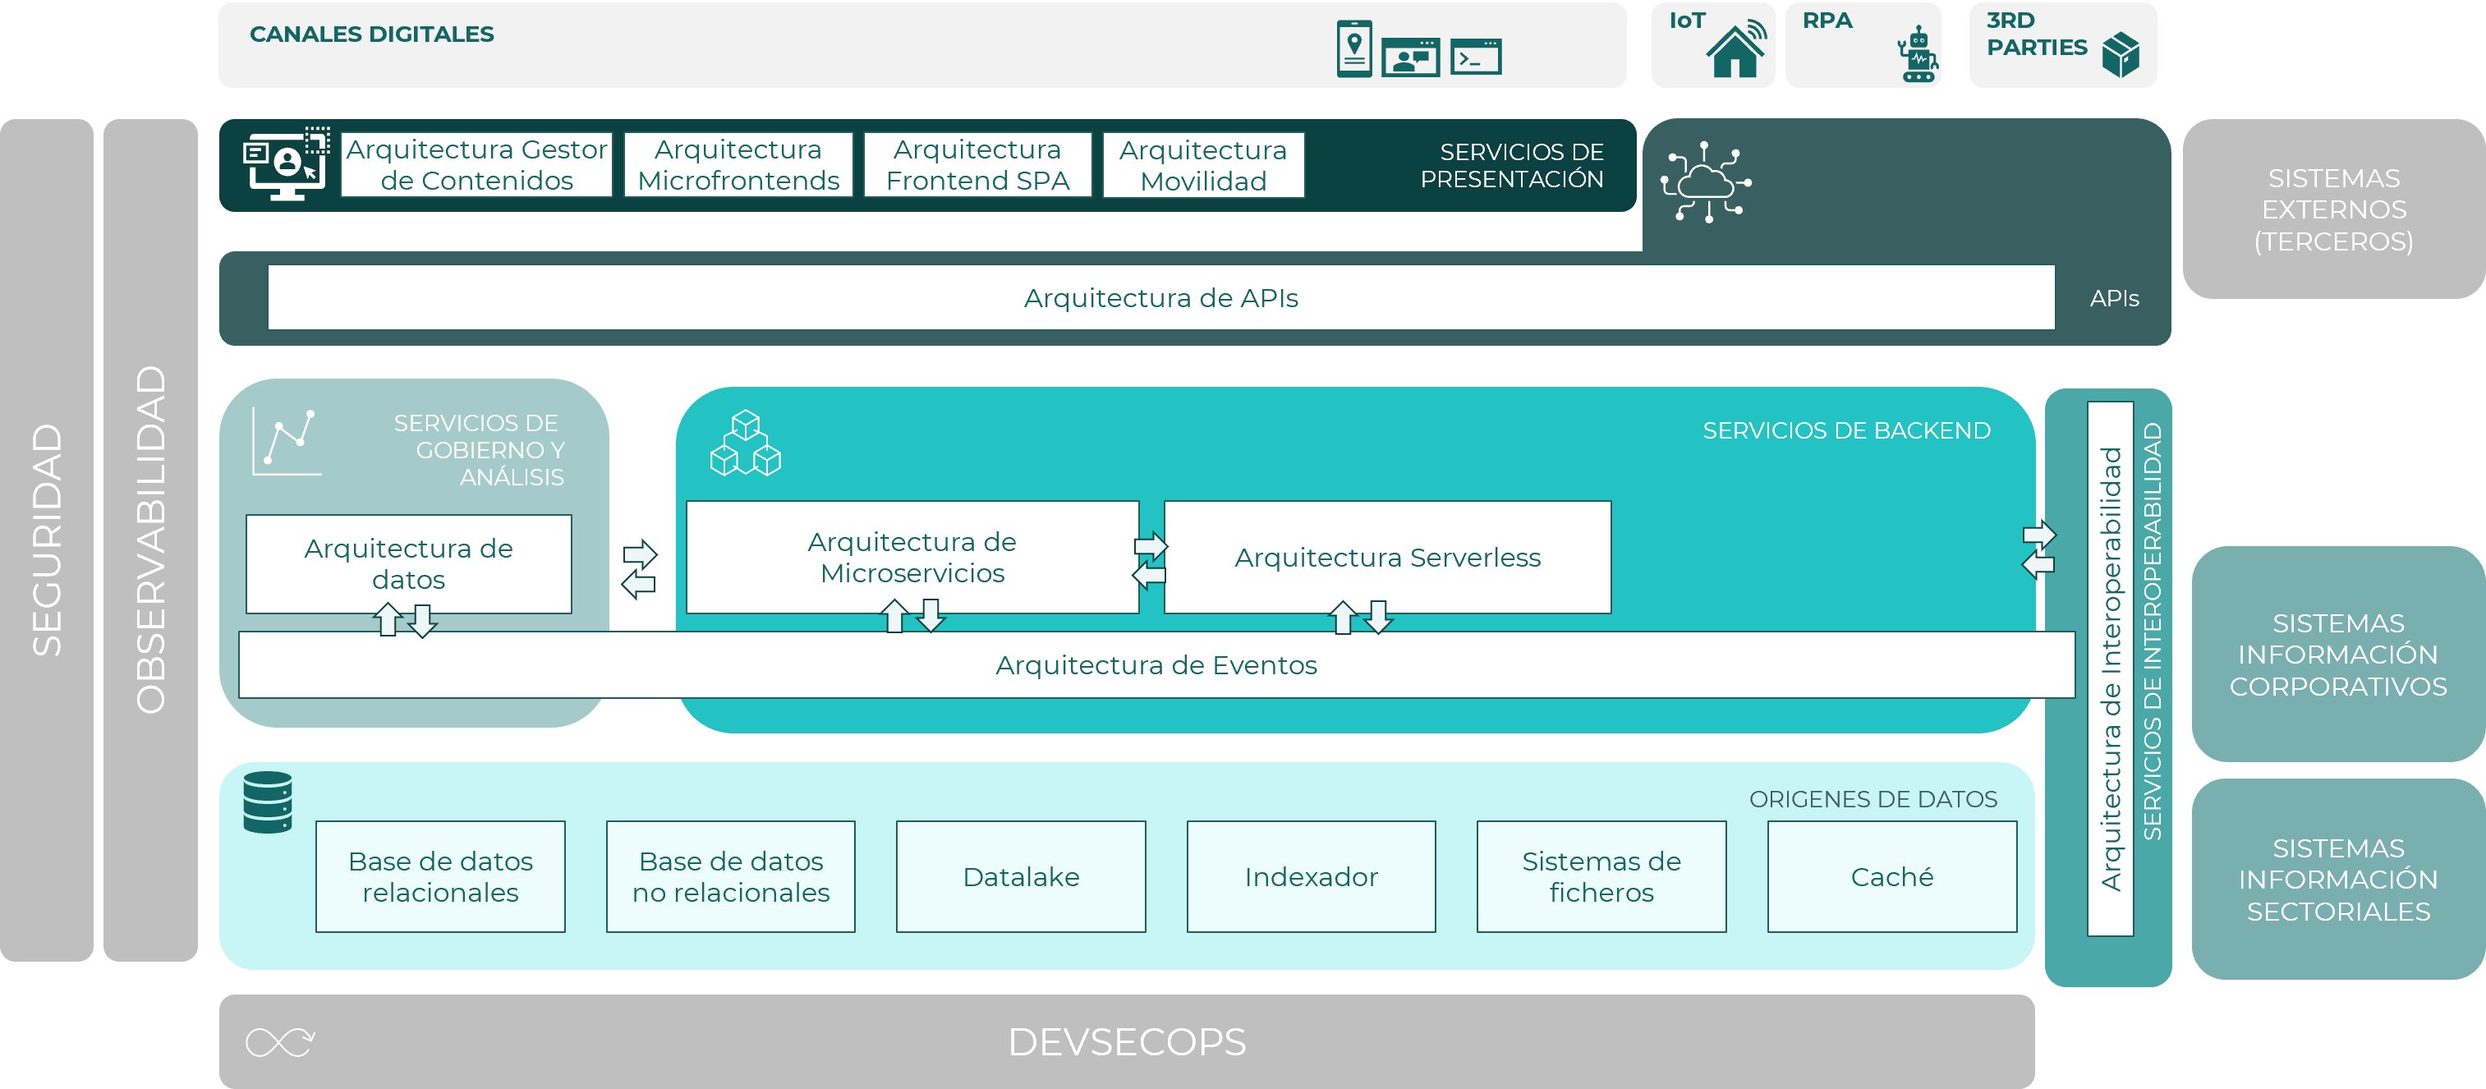The height and width of the screenshot is (1089, 2486).
Task: Choose the Datalake box
Action: point(1021,876)
